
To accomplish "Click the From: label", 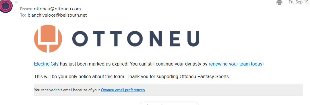I will 26,9.
